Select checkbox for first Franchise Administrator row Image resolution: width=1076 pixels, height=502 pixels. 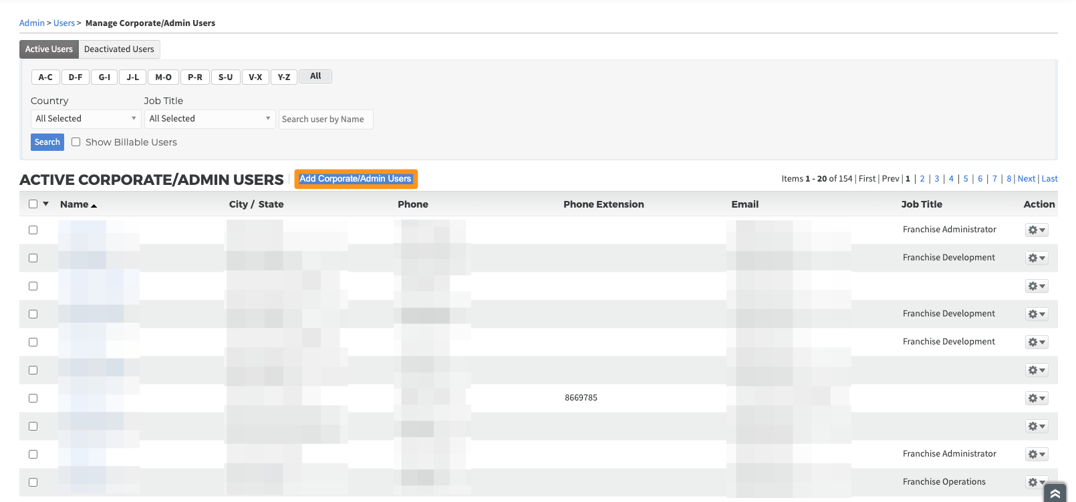pos(33,230)
